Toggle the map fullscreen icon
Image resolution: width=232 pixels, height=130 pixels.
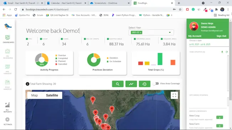tap(174, 95)
